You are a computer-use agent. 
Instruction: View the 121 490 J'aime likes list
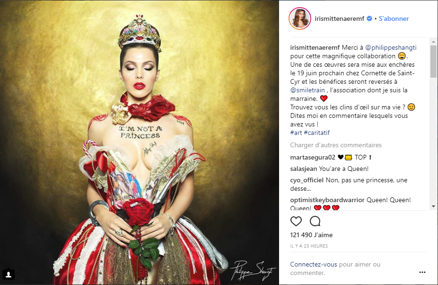[311, 235]
